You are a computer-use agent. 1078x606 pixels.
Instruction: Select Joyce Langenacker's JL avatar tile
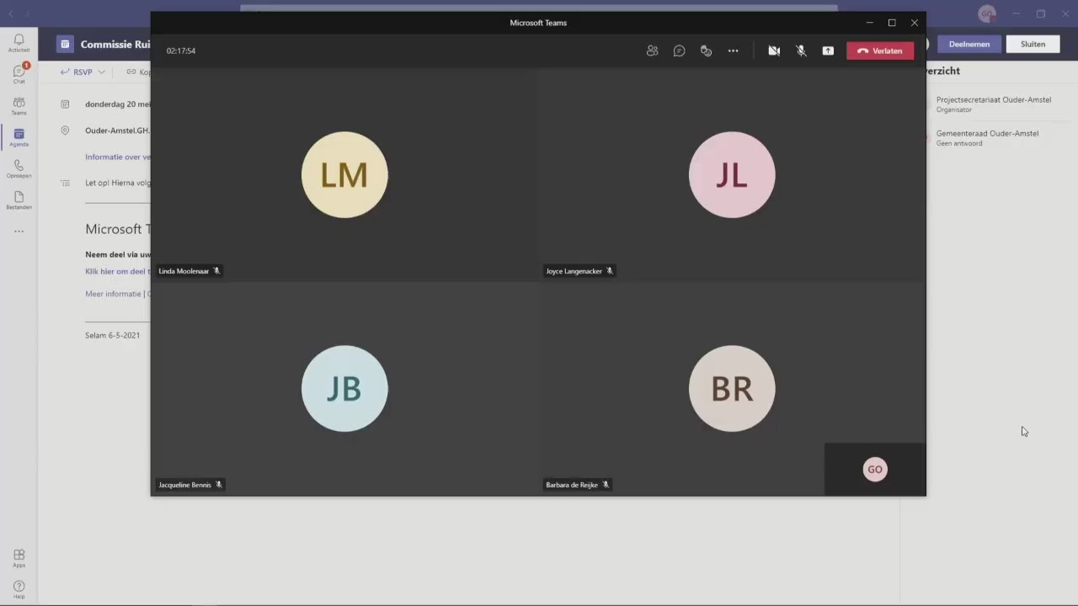[x=732, y=175]
